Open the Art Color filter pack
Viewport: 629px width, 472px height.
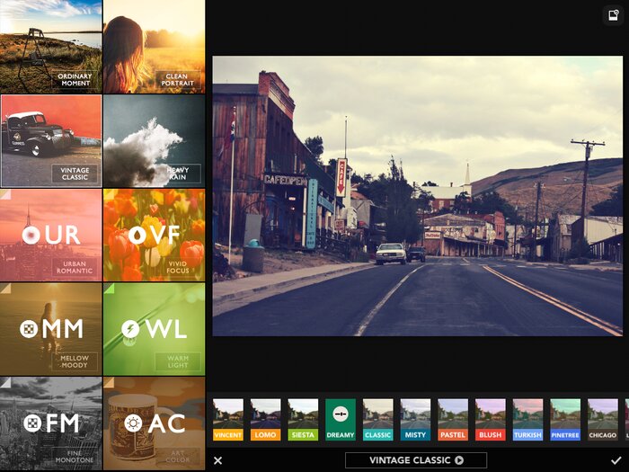point(155,423)
